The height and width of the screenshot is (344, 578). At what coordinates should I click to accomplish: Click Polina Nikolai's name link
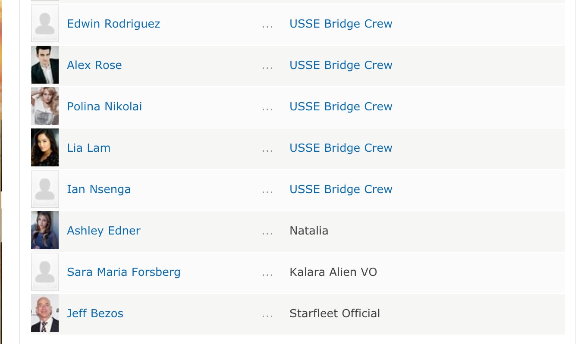(x=104, y=106)
